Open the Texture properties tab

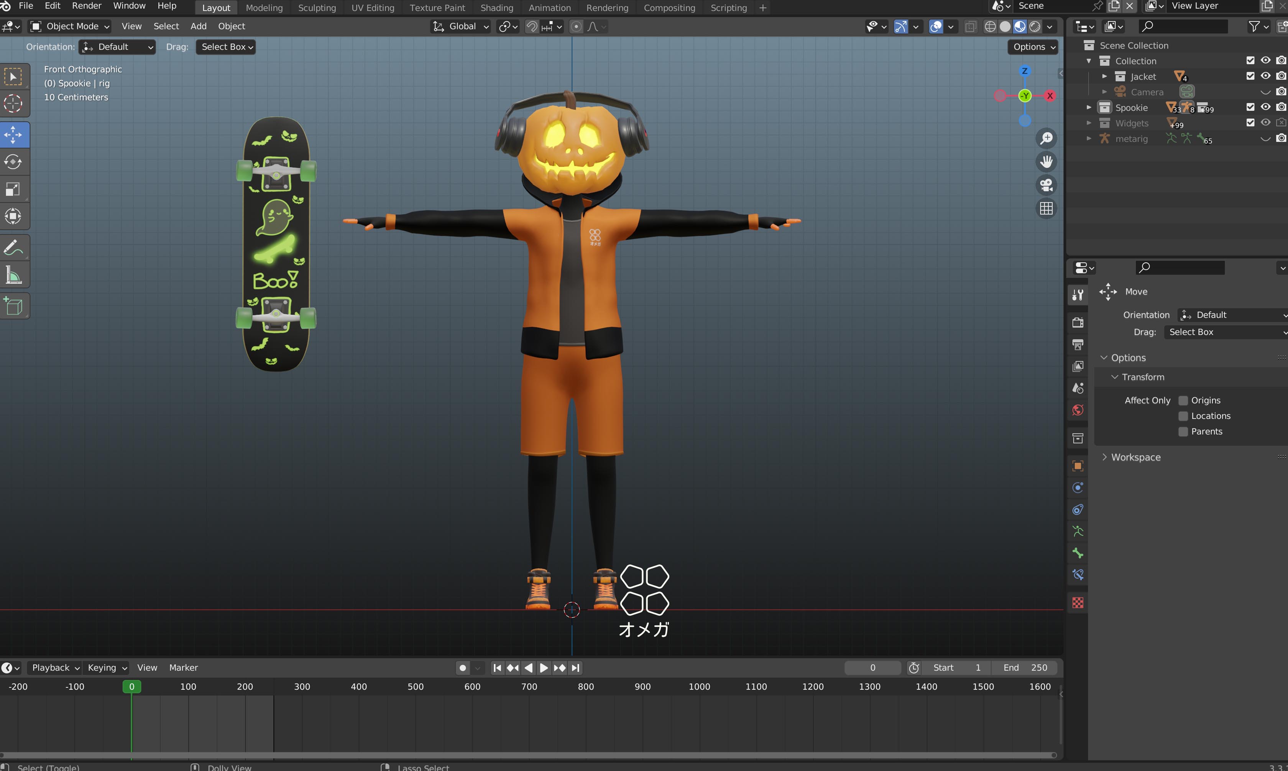pos(1078,603)
